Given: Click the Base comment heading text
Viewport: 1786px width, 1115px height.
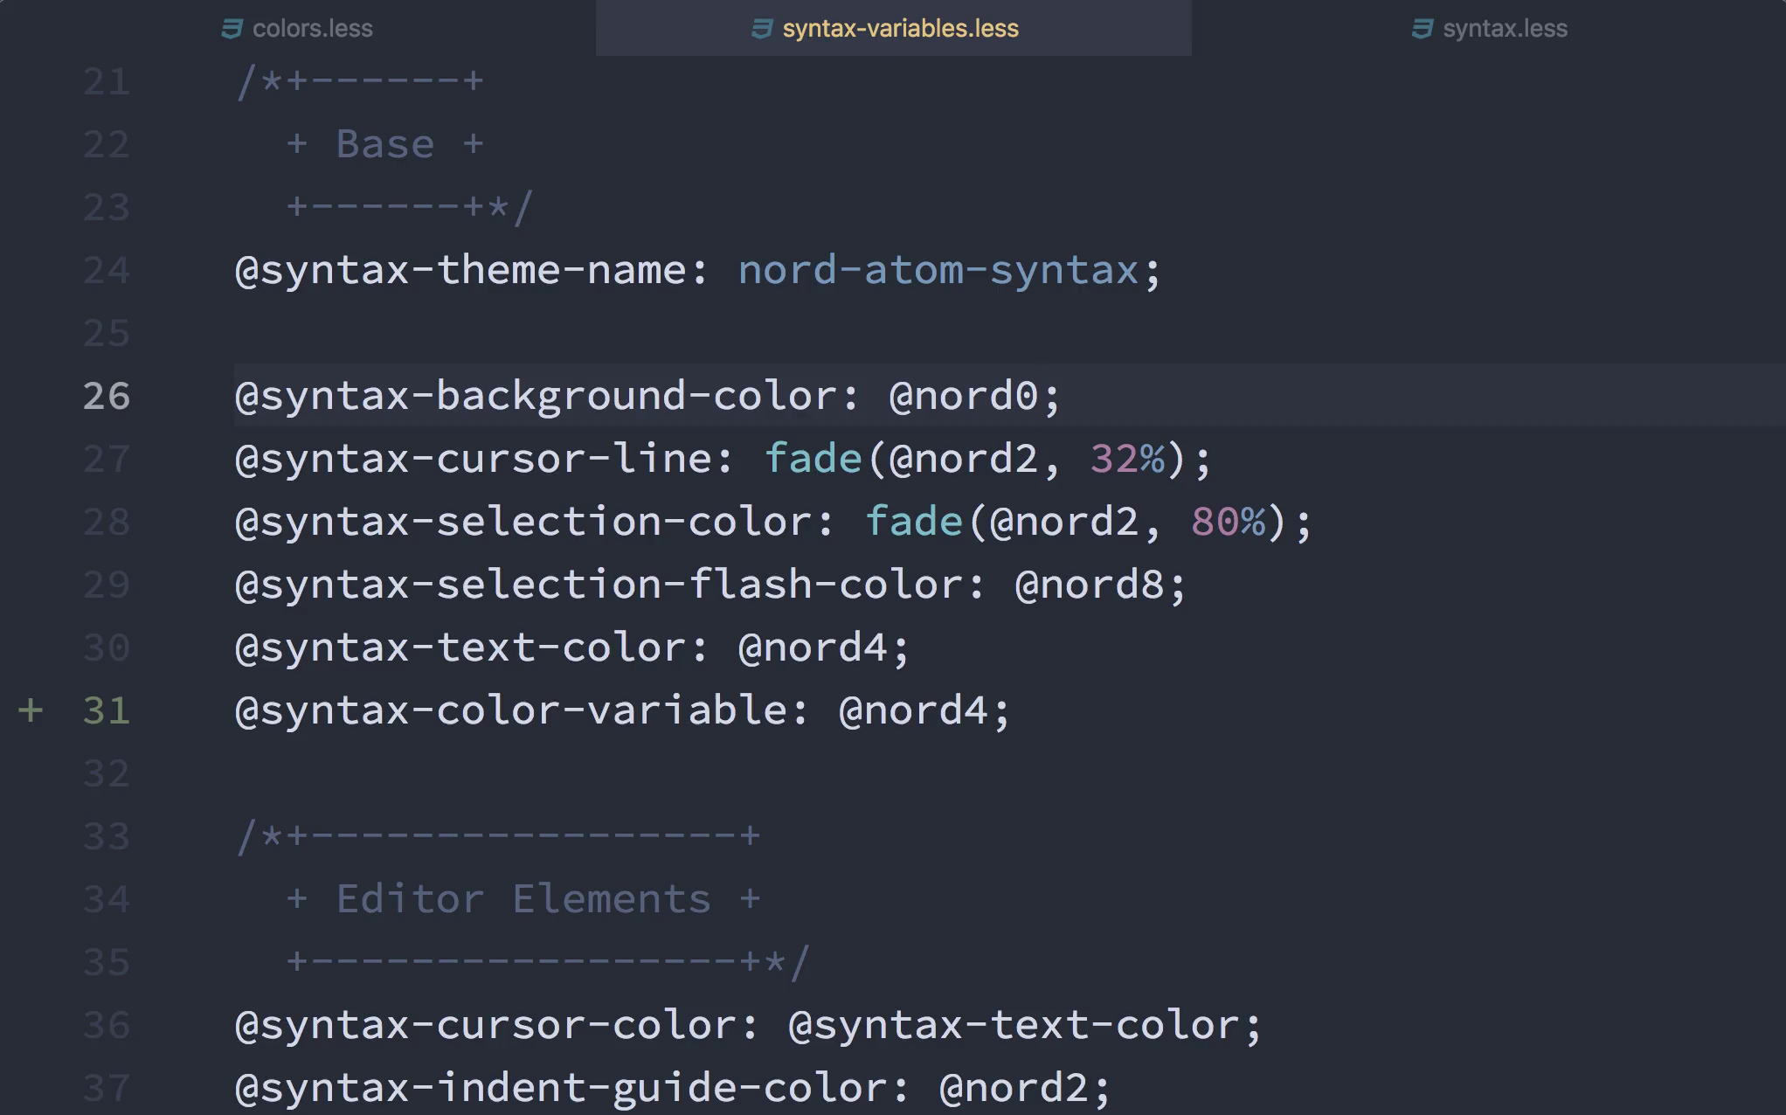Looking at the screenshot, I should tap(384, 144).
